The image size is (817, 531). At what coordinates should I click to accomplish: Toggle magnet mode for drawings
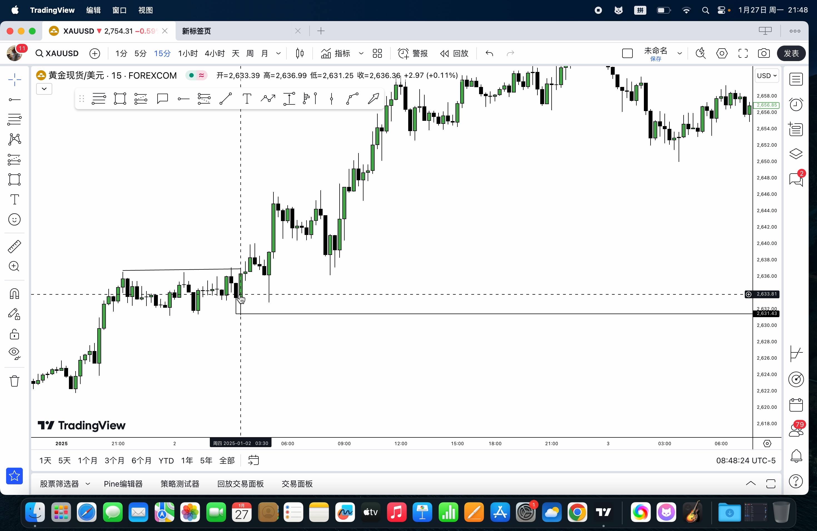(x=14, y=294)
